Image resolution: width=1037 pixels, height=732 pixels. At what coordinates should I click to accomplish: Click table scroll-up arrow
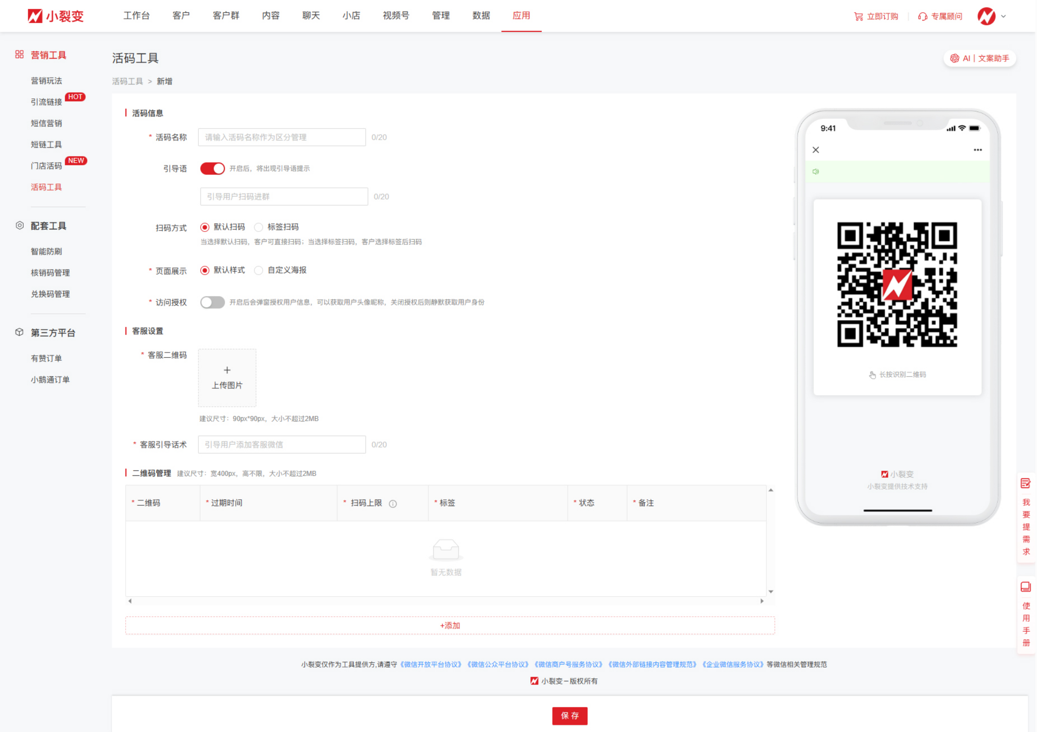(771, 490)
